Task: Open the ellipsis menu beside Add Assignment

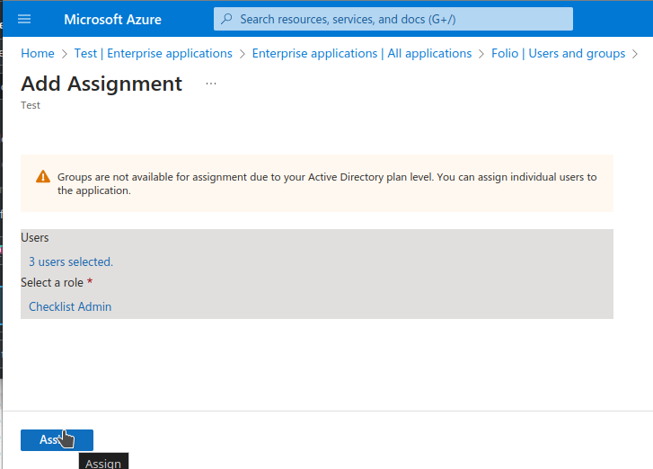Action: coord(211,84)
